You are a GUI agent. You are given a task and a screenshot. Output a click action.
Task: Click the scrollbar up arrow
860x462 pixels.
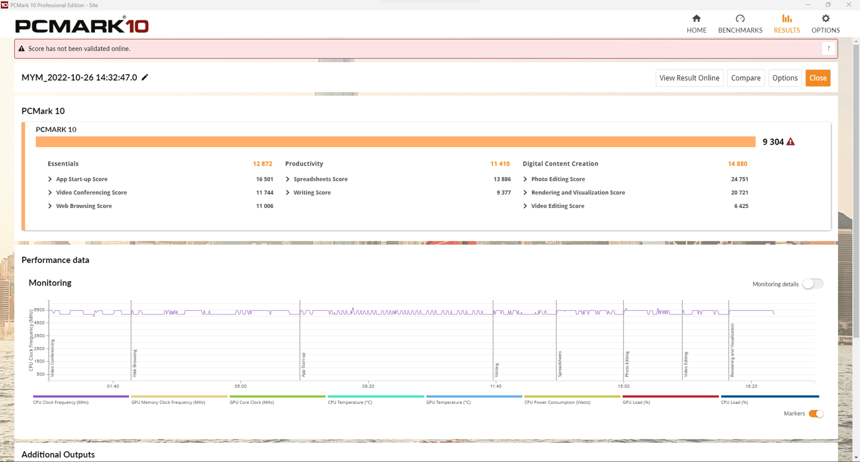point(856,41)
